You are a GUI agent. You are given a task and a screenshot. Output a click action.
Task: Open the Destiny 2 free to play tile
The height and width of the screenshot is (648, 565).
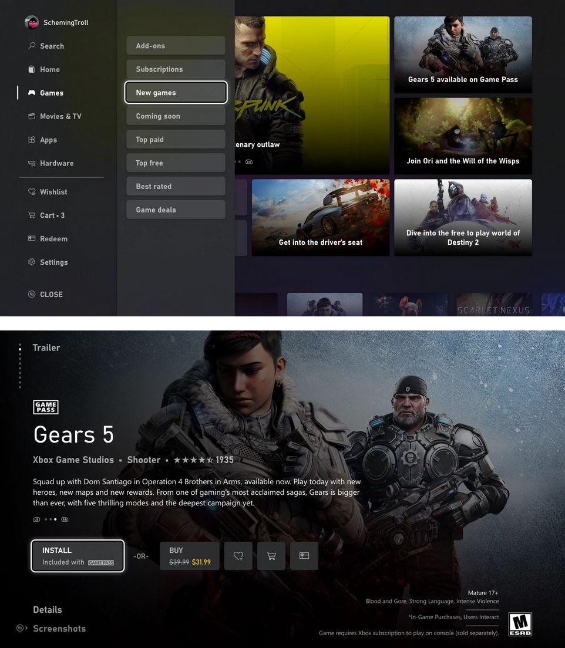(463, 217)
